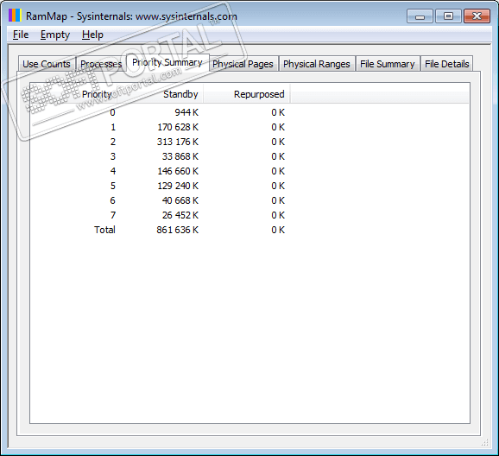Click the RamMap application icon in title bar
Viewport: 499px width, 456px height.
point(15,16)
